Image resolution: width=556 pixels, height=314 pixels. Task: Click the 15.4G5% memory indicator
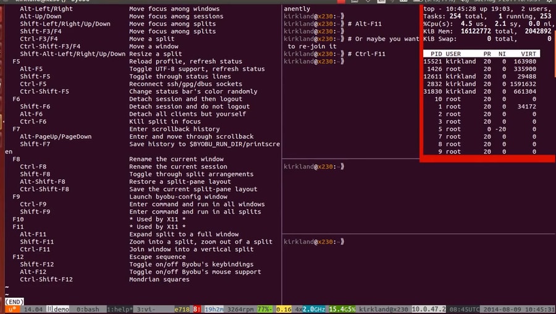pyautogui.click(x=342, y=310)
